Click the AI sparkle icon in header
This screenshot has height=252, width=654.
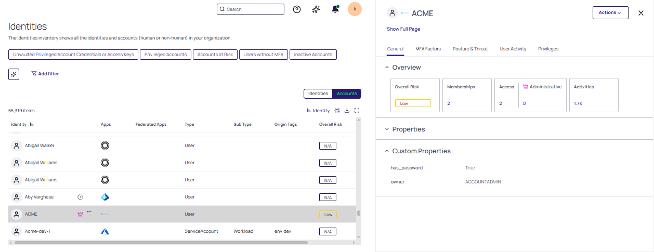[316, 9]
